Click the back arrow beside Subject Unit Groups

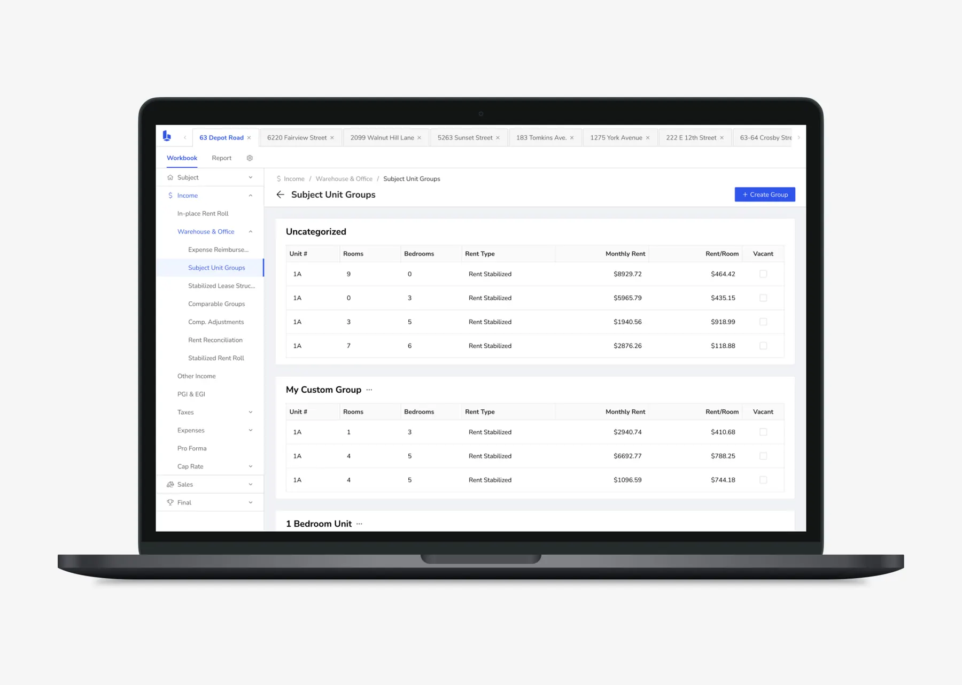point(280,194)
